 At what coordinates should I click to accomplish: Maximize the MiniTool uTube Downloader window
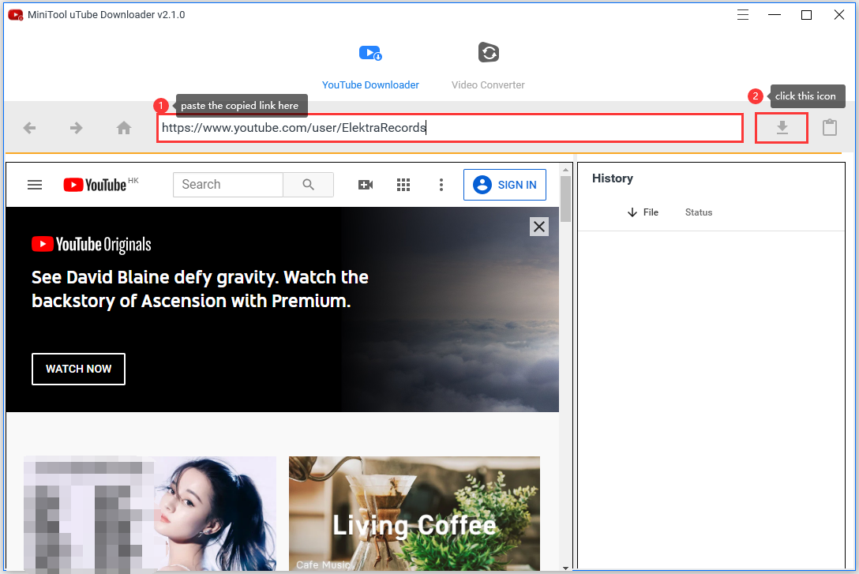[x=806, y=15]
